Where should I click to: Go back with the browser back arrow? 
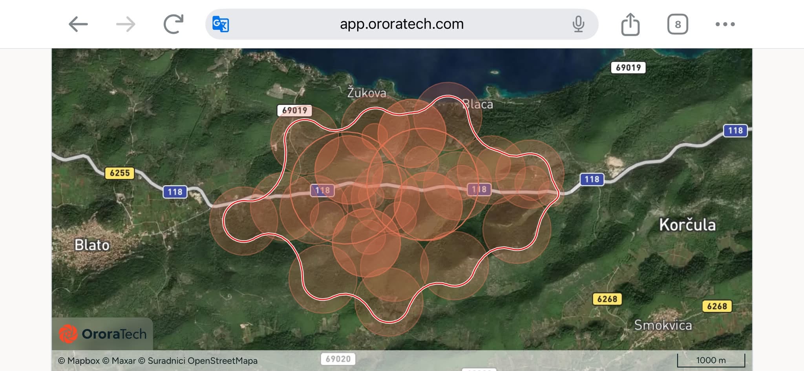point(78,24)
